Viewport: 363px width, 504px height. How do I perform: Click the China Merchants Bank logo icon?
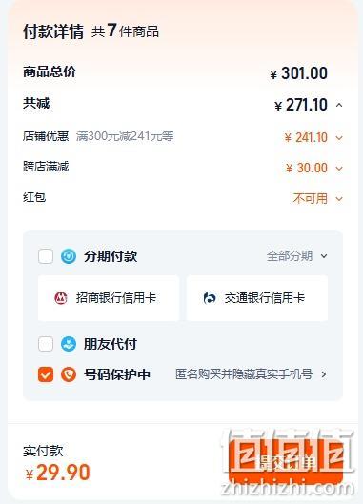[61, 298]
